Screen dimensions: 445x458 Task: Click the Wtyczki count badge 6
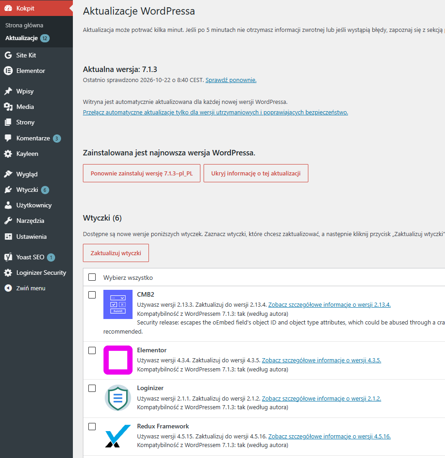coord(45,190)
